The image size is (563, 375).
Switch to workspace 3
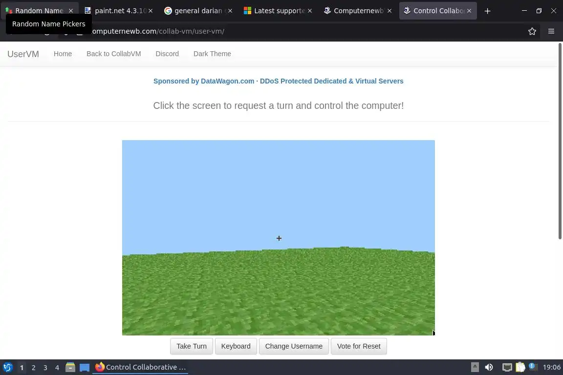[45, 368]
